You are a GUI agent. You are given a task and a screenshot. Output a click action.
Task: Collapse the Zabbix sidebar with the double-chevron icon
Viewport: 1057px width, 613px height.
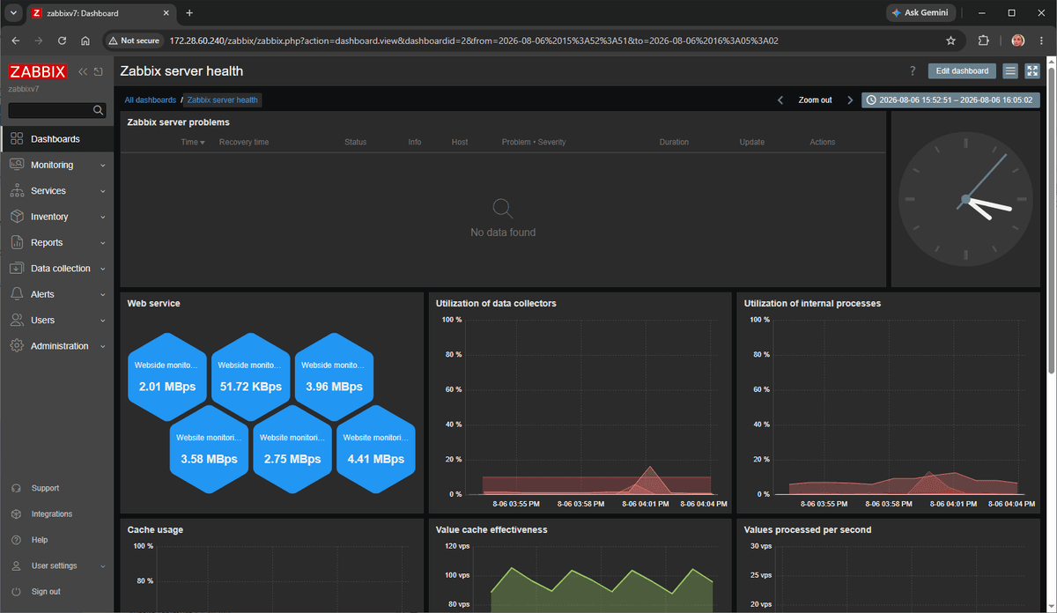83,71
